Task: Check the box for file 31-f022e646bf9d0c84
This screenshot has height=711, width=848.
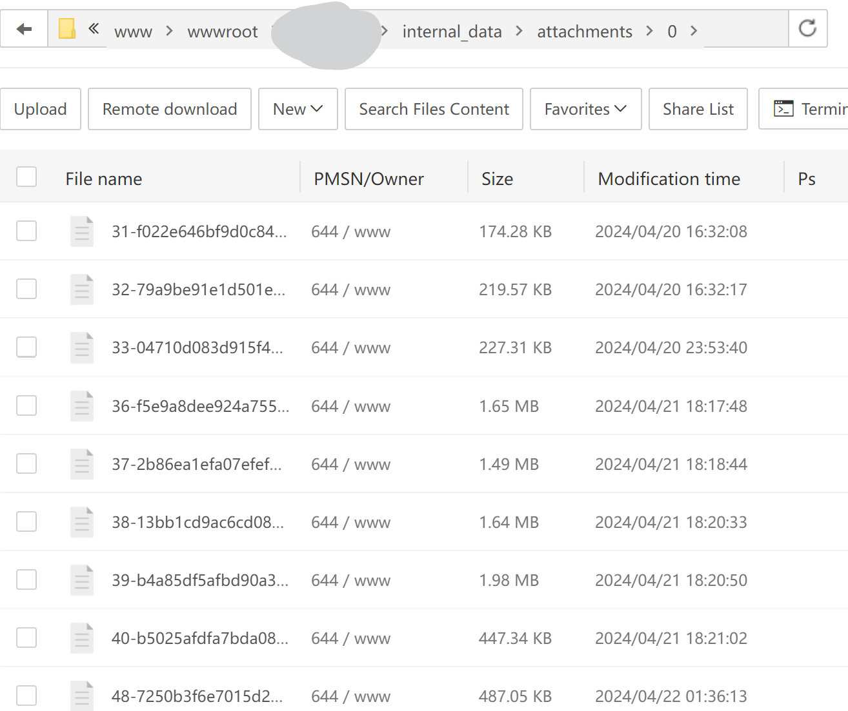Action: [x=26, y=231]
